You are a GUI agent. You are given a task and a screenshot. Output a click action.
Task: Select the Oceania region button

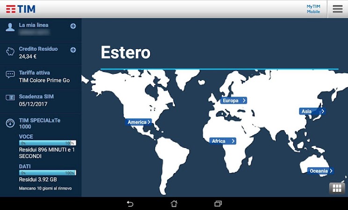(x=320, y=171)
